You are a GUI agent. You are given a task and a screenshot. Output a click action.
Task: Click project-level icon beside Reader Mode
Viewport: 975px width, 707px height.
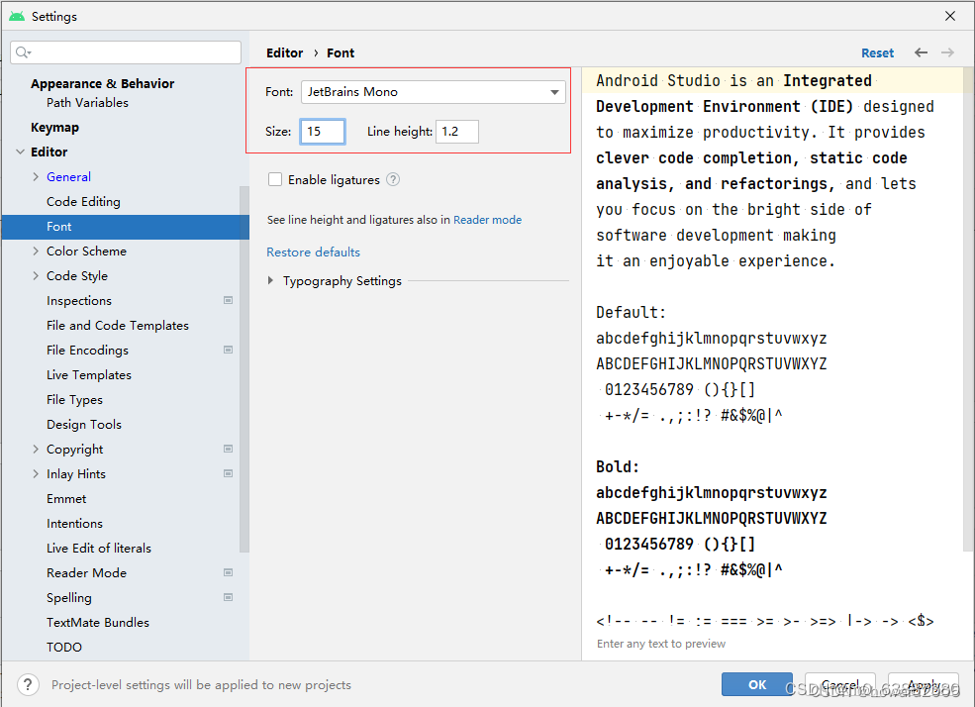point(229,572)
